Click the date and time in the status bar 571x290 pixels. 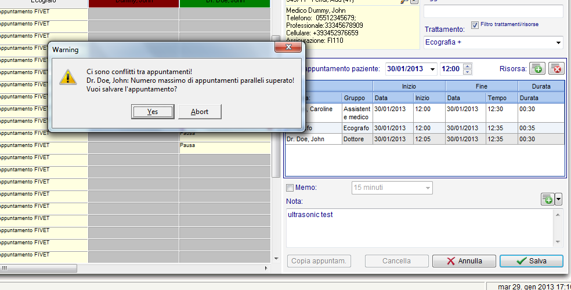(534, 287)
